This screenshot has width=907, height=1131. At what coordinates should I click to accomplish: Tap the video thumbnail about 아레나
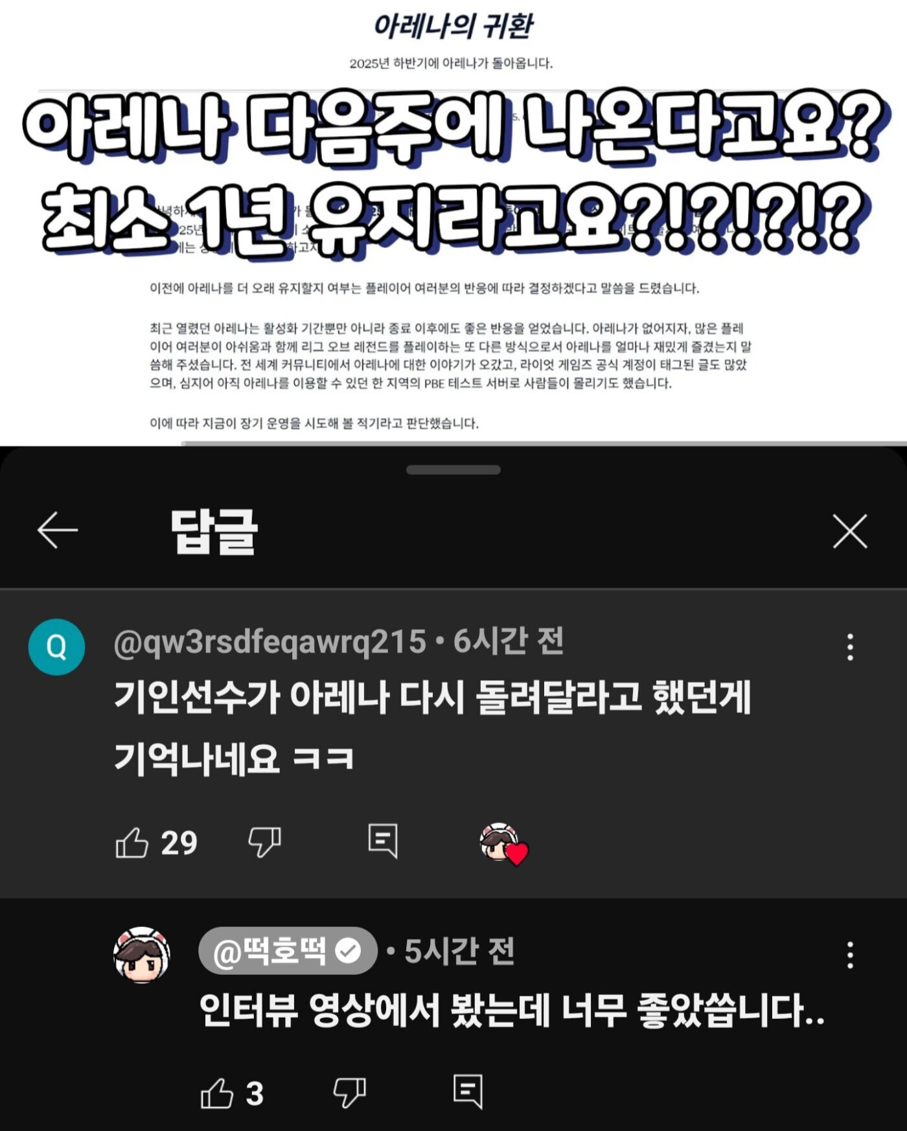[454, 223]
